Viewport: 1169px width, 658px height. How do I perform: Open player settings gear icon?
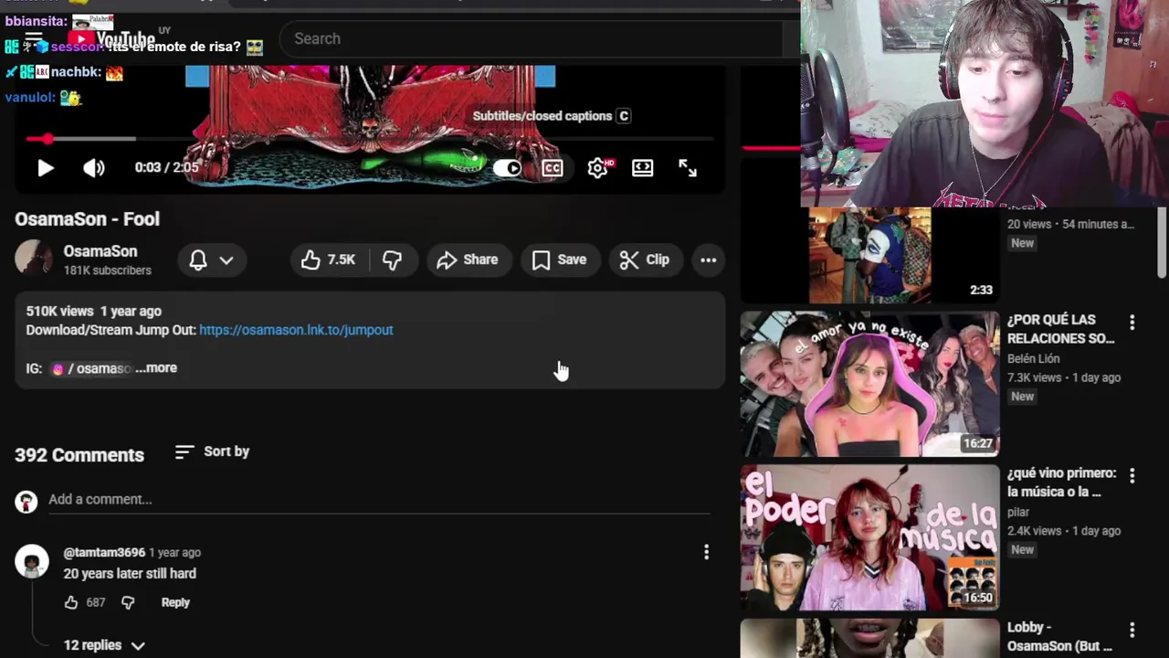click(597, 168)
